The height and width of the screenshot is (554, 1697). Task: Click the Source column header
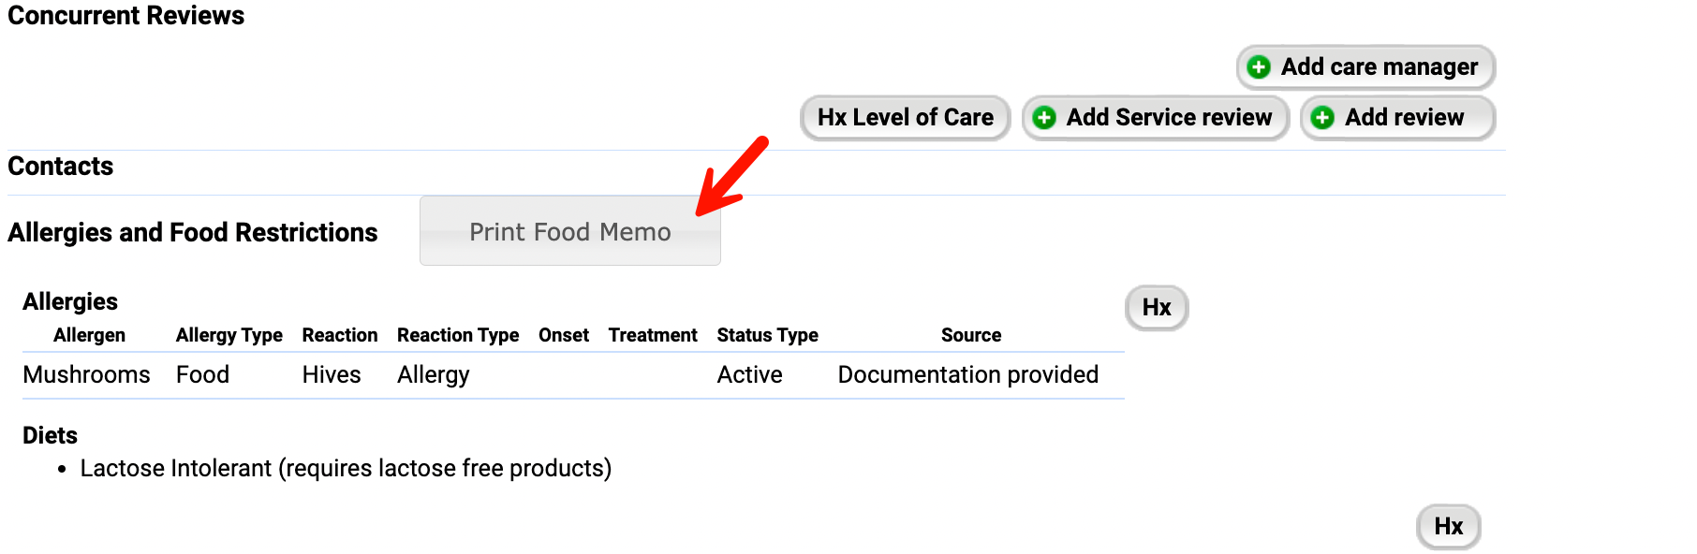[x=971, y=335]
